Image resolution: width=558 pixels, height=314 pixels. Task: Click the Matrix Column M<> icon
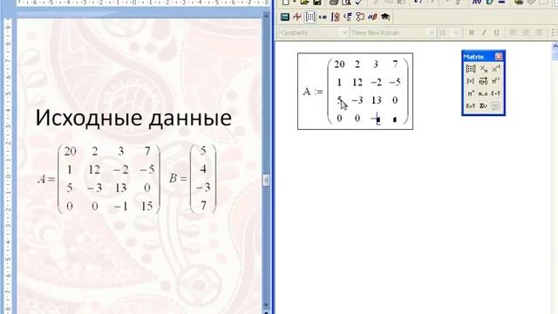tap(496, 81)
